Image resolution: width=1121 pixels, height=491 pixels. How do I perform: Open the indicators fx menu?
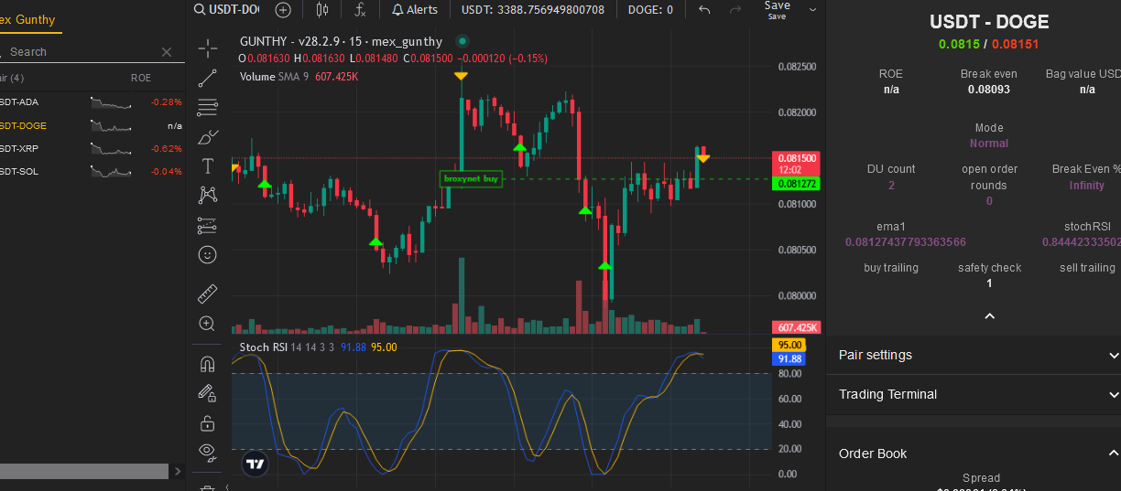point(360,9)
